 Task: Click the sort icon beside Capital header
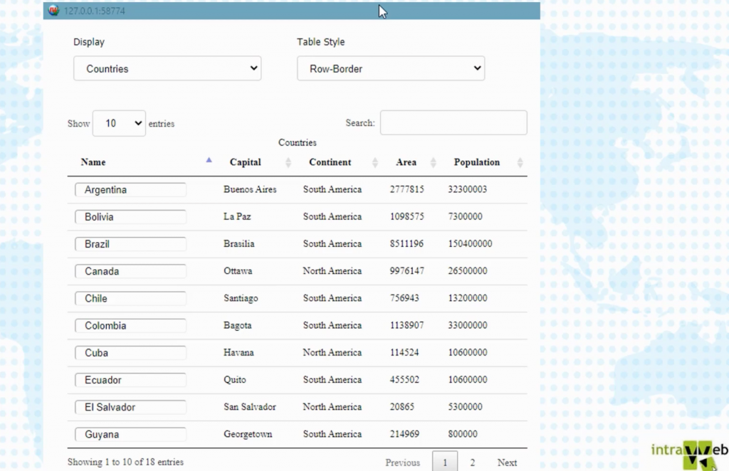click(288, 163)
